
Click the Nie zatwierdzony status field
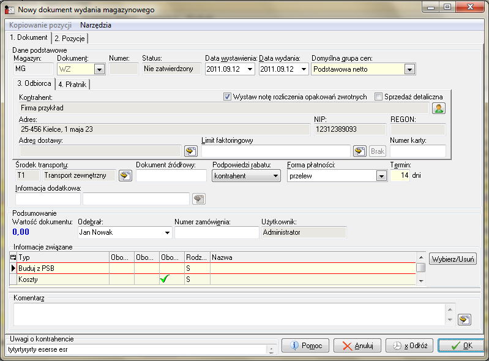pos(171,69)
